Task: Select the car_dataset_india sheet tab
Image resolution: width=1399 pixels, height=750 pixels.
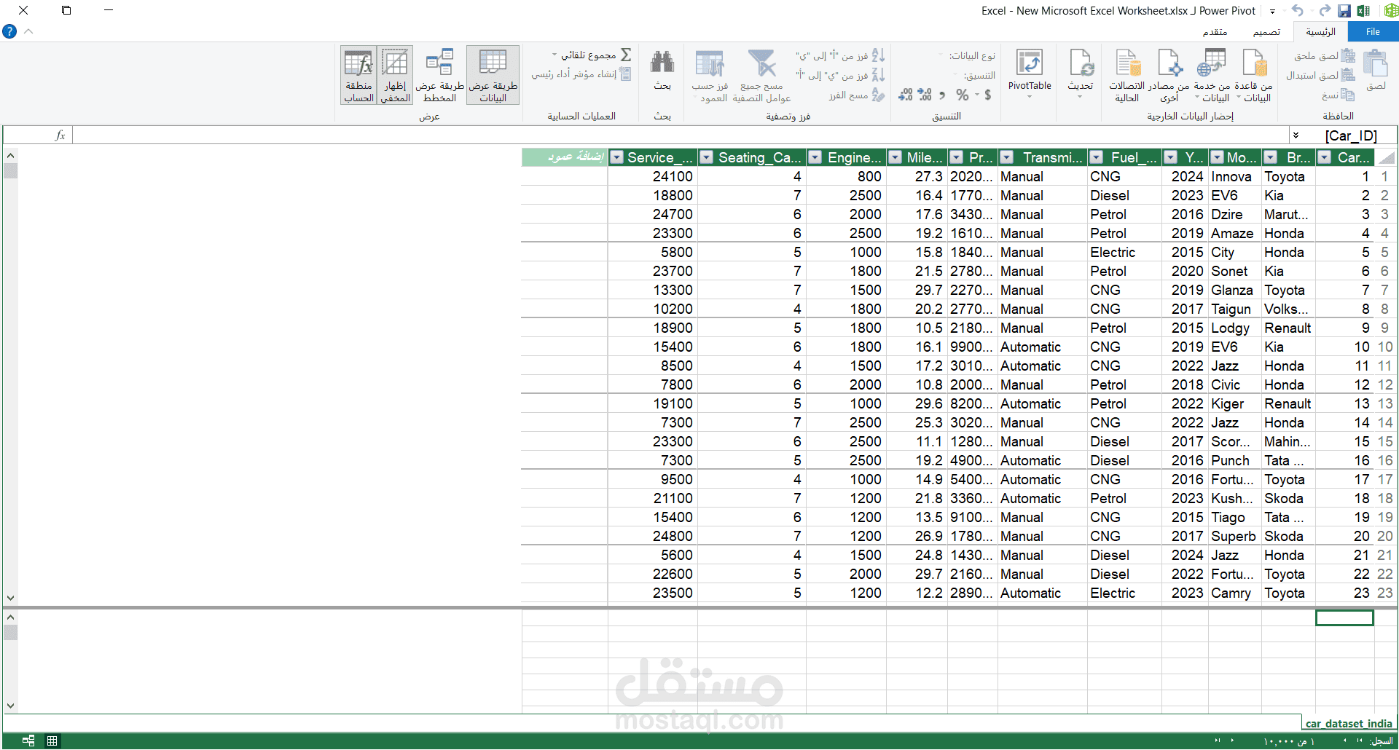Action: point(1349,723)
